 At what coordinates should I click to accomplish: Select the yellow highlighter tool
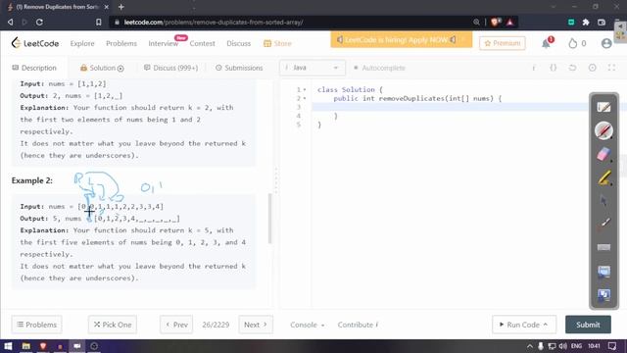603,177
